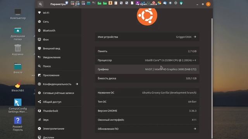Select Уведомления in the sidebar
Viewport: 248px width, 139px height.
coord(59,58)
